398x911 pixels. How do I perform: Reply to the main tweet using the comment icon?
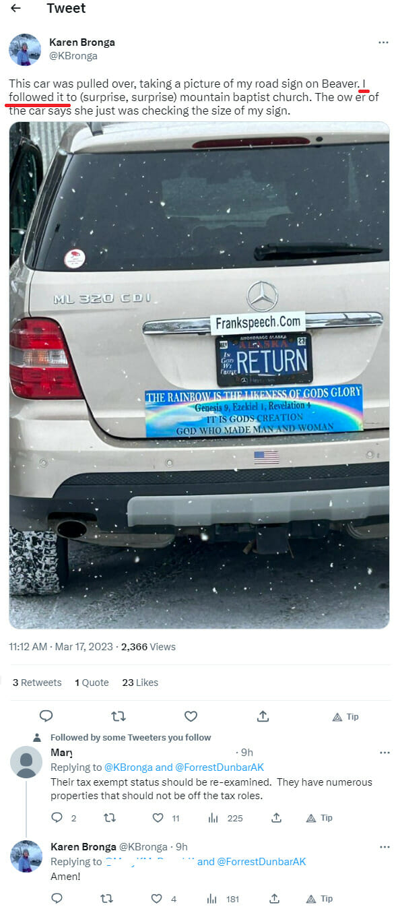click(46, 716)
